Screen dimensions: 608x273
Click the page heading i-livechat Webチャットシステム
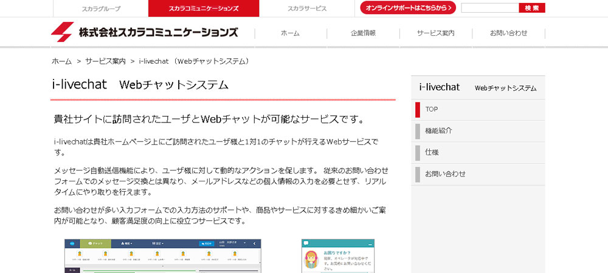pyautogui.click(x=140, y=85)
